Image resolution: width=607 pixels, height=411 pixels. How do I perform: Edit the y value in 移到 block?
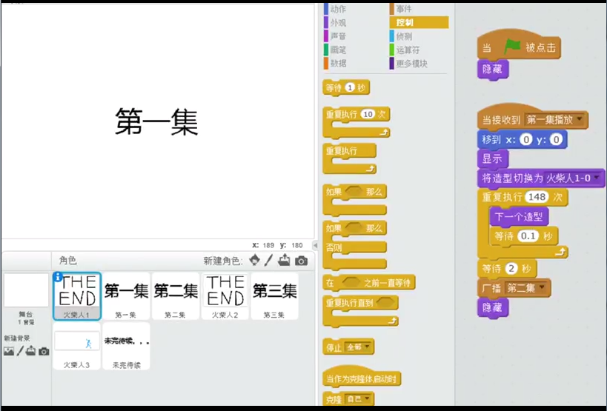point(556,139)
